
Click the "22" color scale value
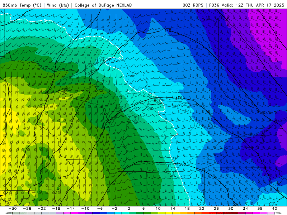pyautogui.click(x=202, y=209)
